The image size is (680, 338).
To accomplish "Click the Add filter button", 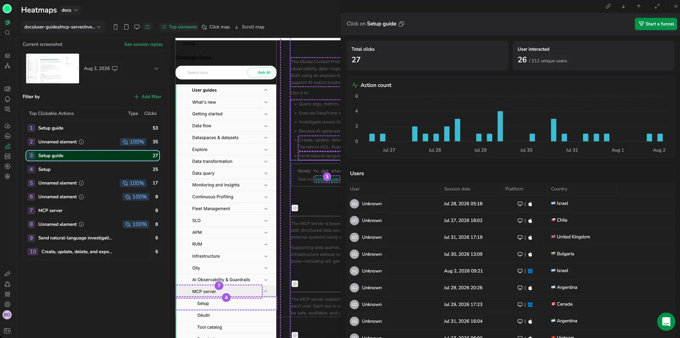I will click(x=148, y=97).
